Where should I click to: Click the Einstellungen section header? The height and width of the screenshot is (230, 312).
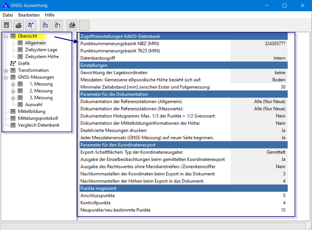184,65
